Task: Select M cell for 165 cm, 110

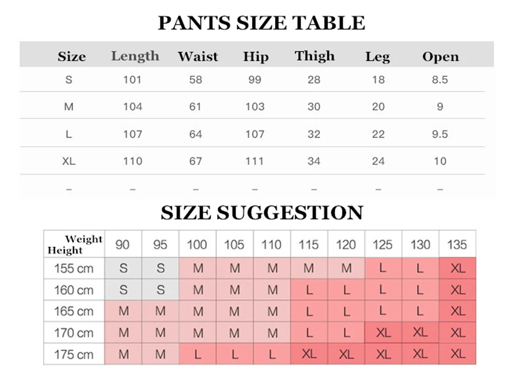Action: [x=272, y=311]
